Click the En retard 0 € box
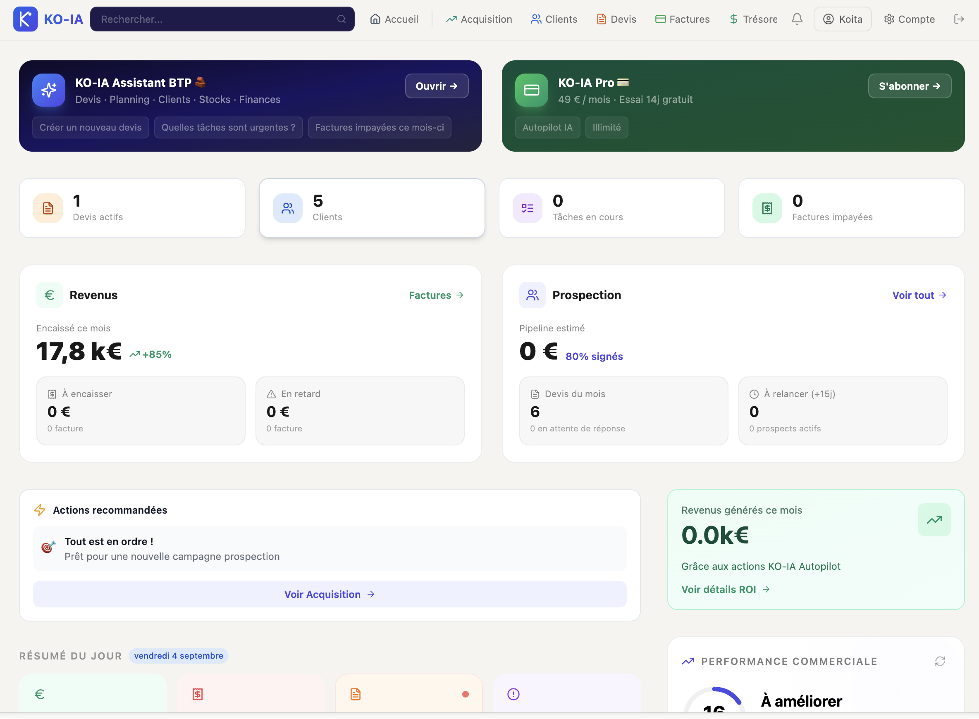979x719 pixels. tap(360, 411)
